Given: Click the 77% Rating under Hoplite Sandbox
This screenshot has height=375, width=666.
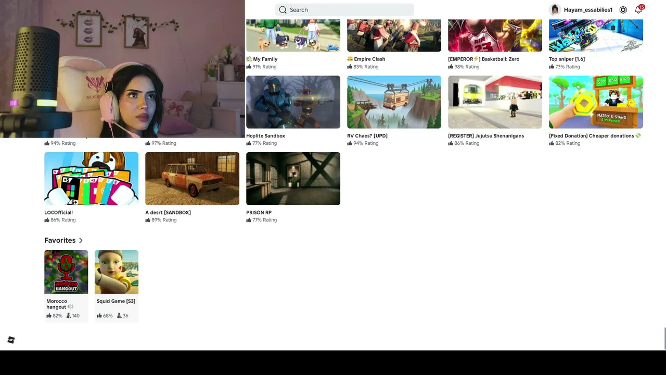Looking at the screenshot, I should pos(261,143).
